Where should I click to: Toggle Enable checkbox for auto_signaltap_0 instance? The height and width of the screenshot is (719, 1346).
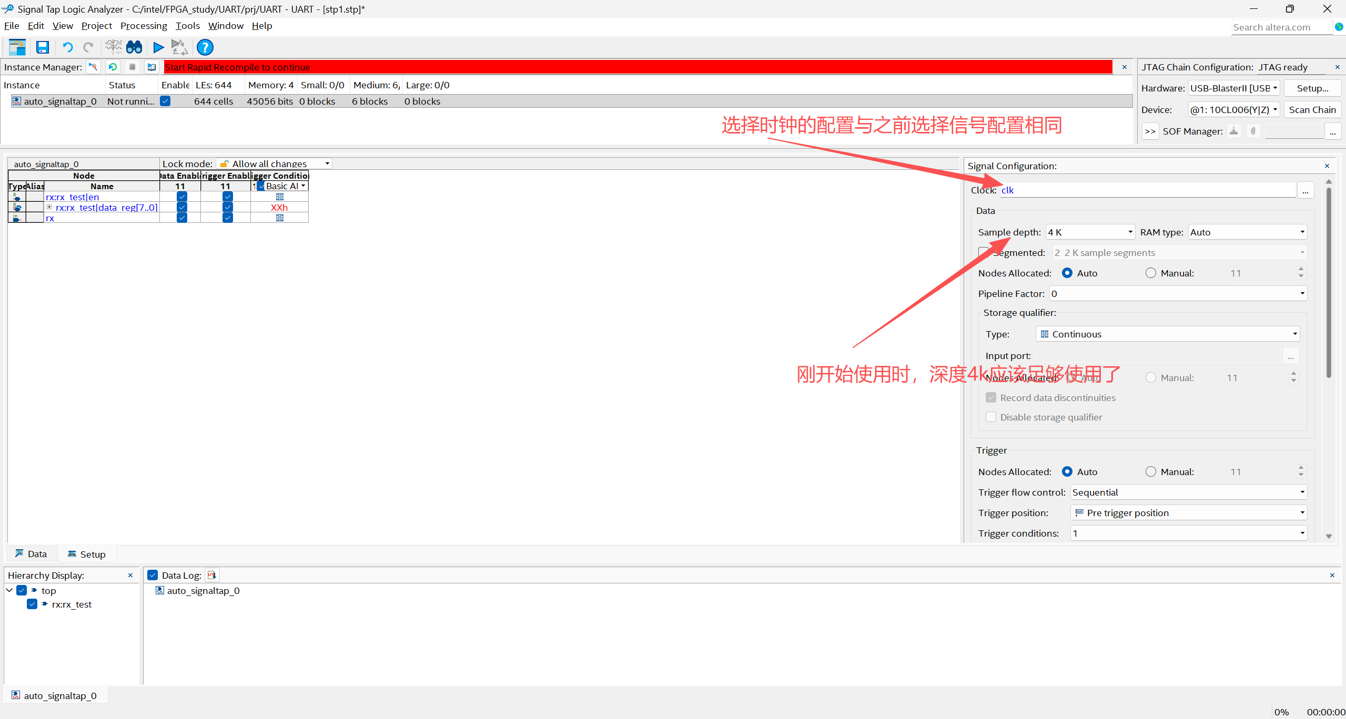tap(165, 101)
